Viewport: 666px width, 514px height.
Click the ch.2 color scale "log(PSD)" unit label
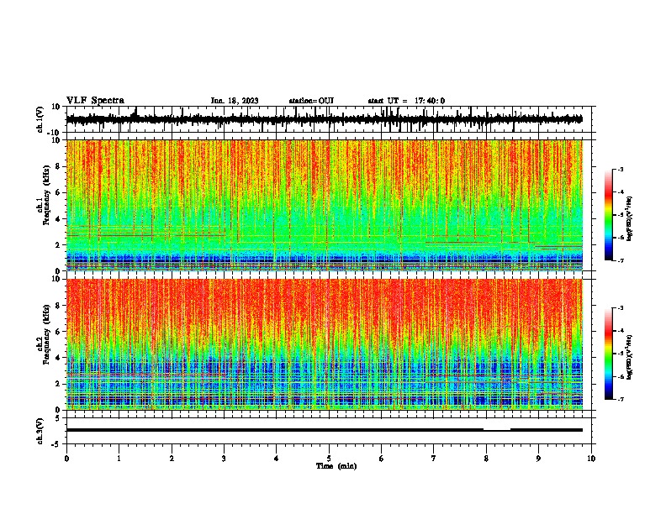(629, 357)
